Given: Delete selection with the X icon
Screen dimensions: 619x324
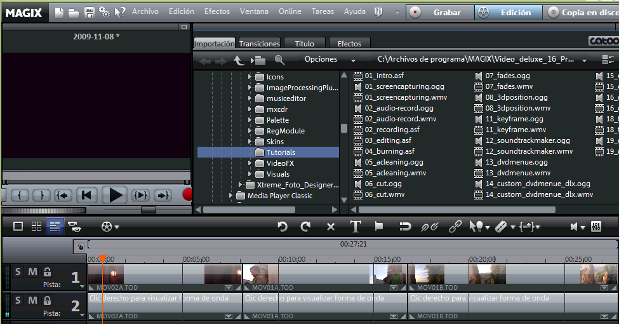Looking at the screenshot, I should coord(331,226).
